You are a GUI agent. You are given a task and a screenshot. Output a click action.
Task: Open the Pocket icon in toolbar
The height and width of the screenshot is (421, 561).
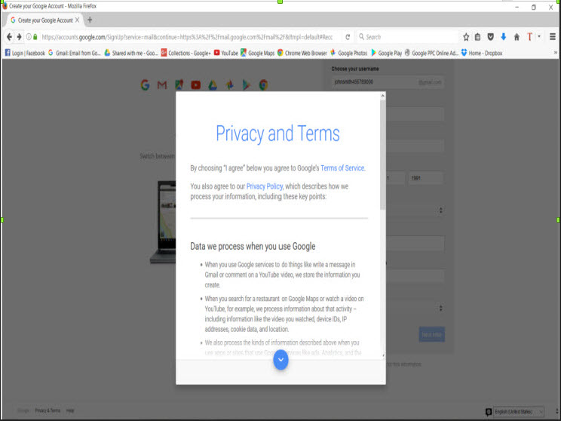pos(490,36)
